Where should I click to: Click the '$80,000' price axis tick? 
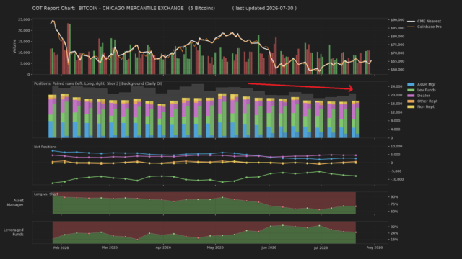coord(398,37)
